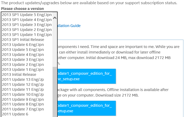Pick 2013 SP1 Update 3 Eng/Jpn entry
This screenshot has width=185, height=117.
27,25
